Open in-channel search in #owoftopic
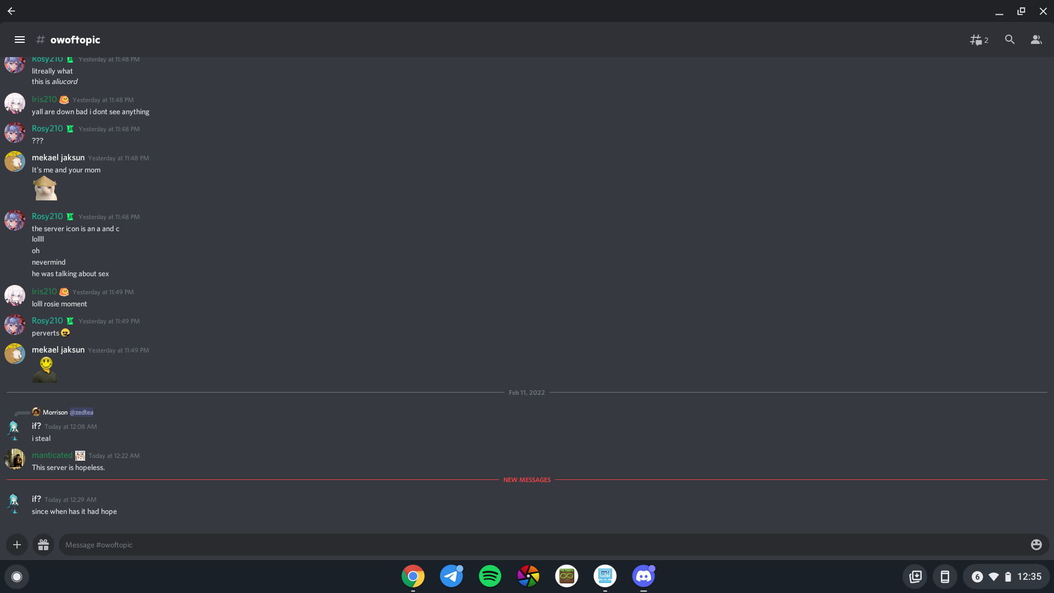This screenshot has height=593, width=1054. point(1010,40)
